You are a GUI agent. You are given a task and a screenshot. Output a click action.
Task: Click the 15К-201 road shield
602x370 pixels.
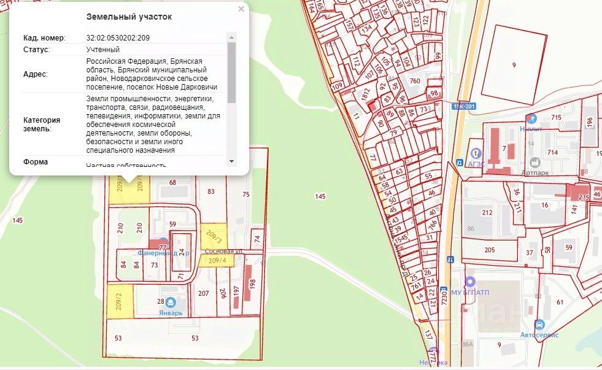pyautogui.click(x=464, y=106)
